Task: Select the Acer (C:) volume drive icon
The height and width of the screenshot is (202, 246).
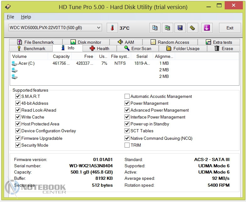Action: tap(14, 63)
